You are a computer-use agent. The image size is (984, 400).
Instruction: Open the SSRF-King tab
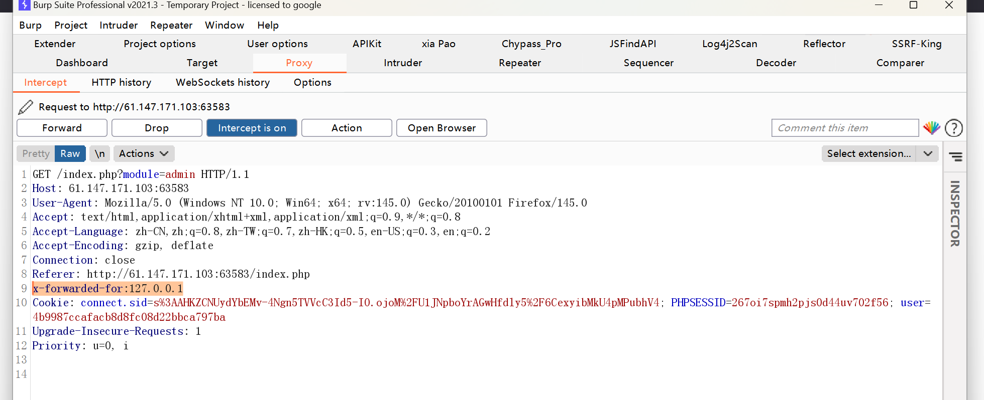point(917,44)
